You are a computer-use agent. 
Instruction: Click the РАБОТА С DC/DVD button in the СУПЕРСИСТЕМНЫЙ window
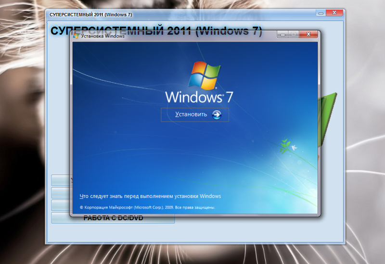113,218
